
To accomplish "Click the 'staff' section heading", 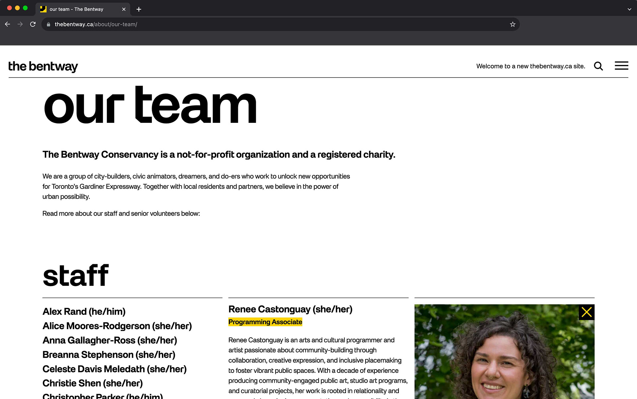I will [x=76, y=275].
